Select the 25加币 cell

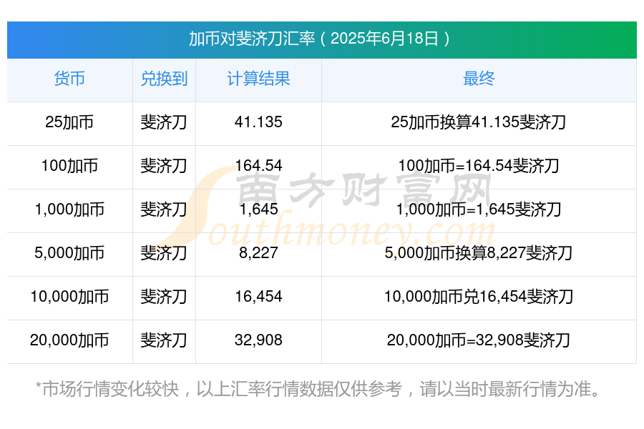point(69,122)
